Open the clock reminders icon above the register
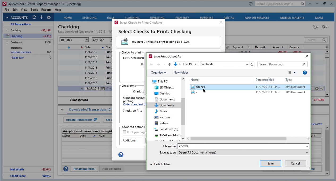 (316, 27)
